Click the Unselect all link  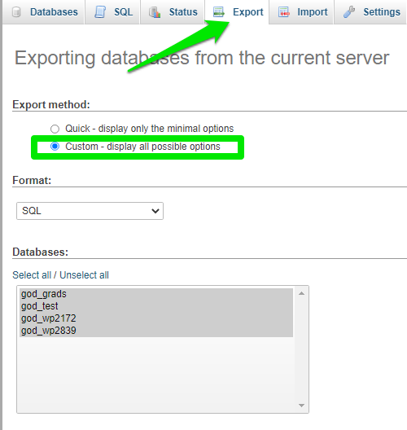click(84, 275)
